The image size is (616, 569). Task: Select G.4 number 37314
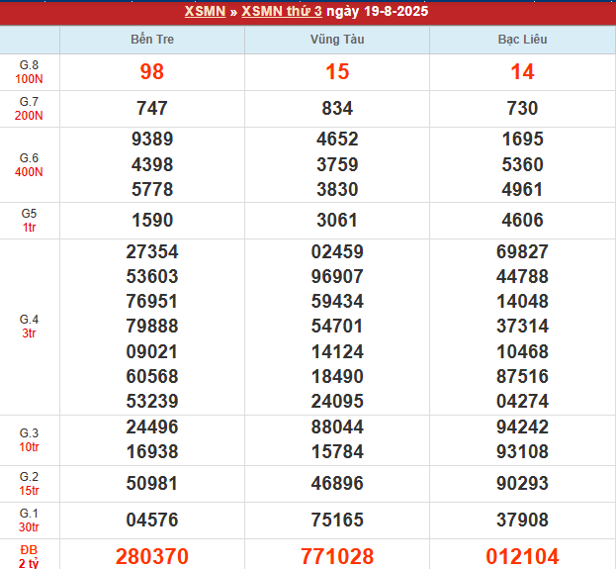tap(522, 326)
